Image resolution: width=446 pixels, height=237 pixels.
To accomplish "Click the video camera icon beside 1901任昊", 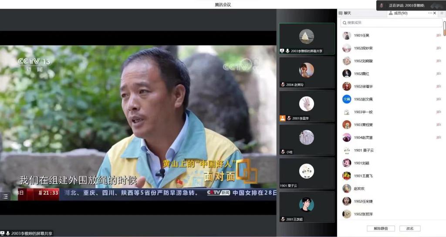I will pos(439,35).
